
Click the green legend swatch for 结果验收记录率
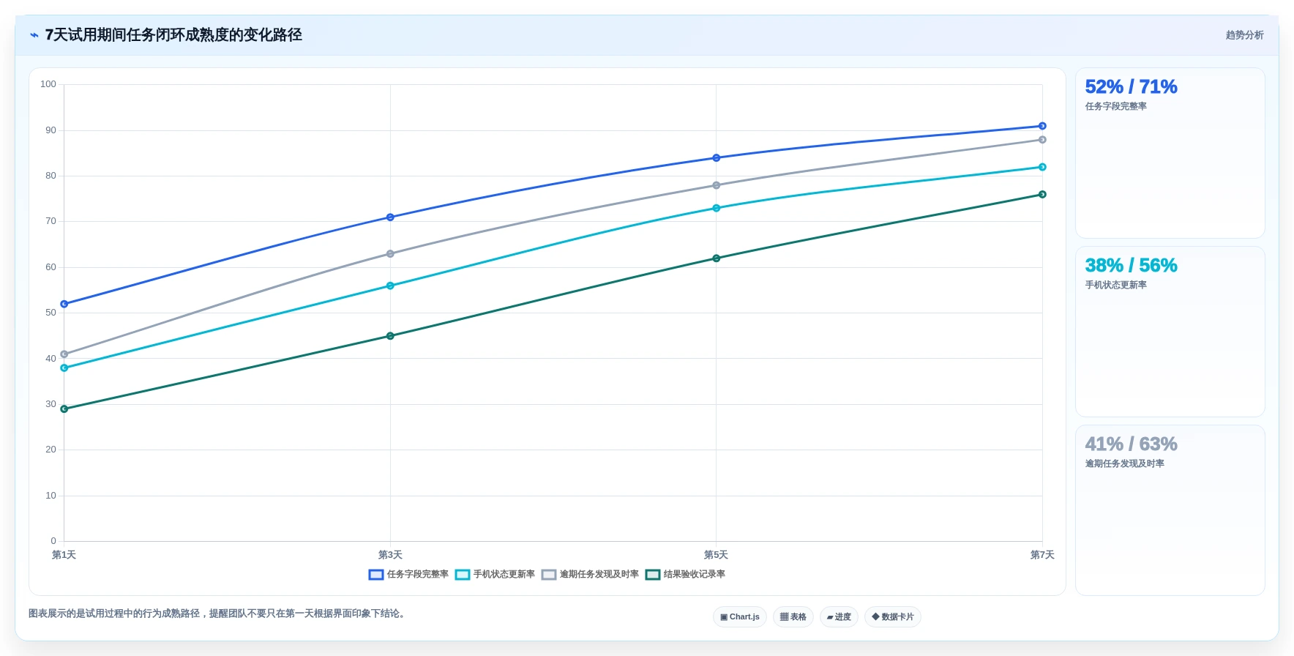coord(653,575)
